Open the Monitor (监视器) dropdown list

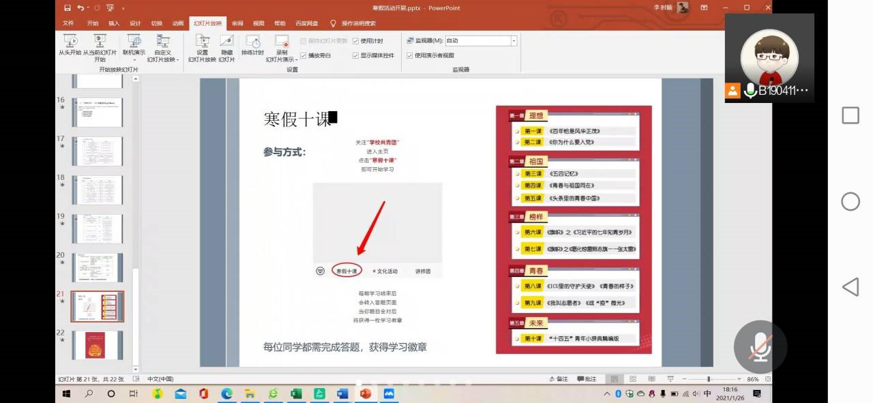514,41
